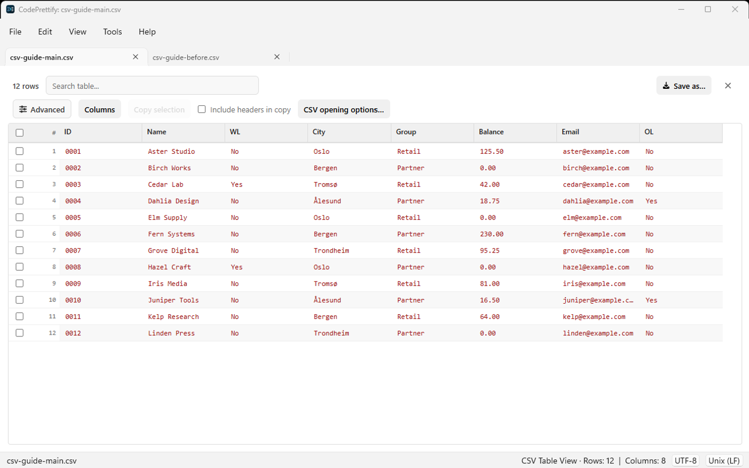749x468 pixels.
Task: Change the UTF-8 encoding in status bar
Action: tap(686, 460)
